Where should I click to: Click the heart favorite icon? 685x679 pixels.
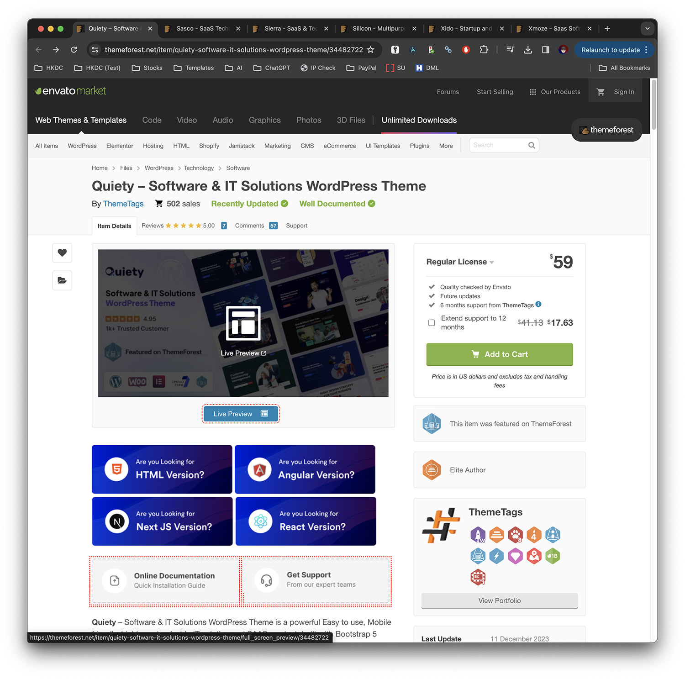coord(62,253)
